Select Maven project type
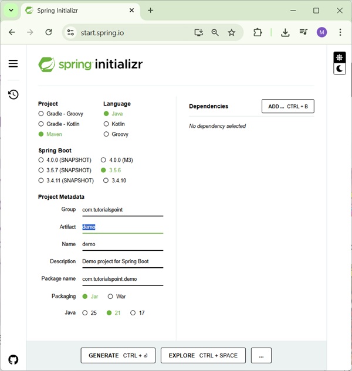The height and width of the screenshot is (371, 352). pyautogui.click(x=50, y=134)
